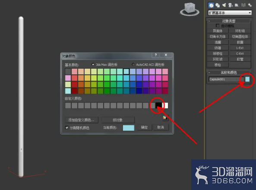This screenshot has height=190, width=256.
Task: Pick the pale yellow first-column swatch
Action: pyautogui.click(x=68, y=84)
